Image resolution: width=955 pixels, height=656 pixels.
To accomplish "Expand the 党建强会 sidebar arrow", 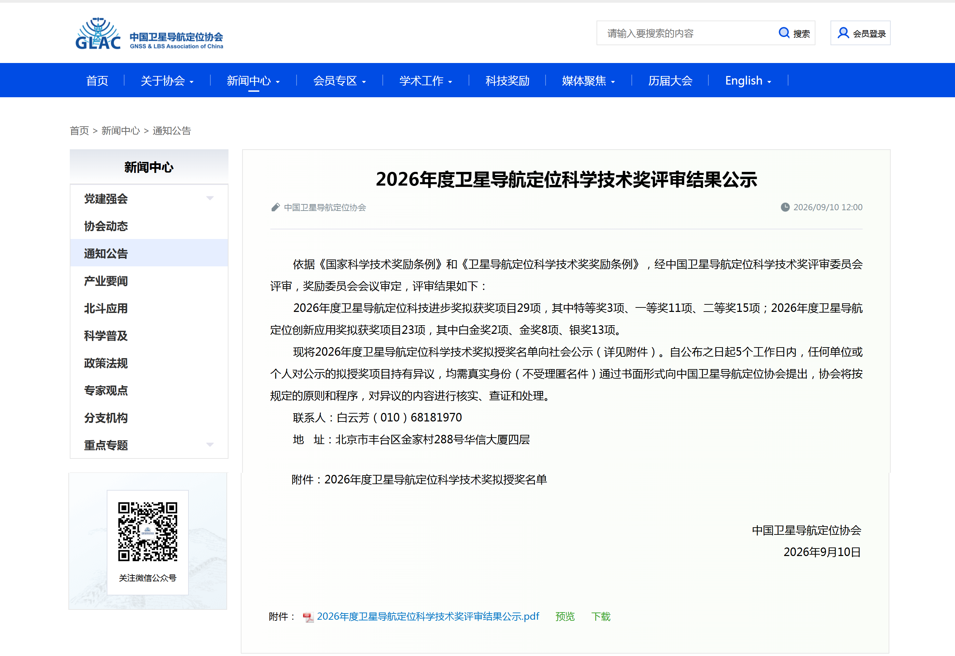I will (x=210, y=199).
